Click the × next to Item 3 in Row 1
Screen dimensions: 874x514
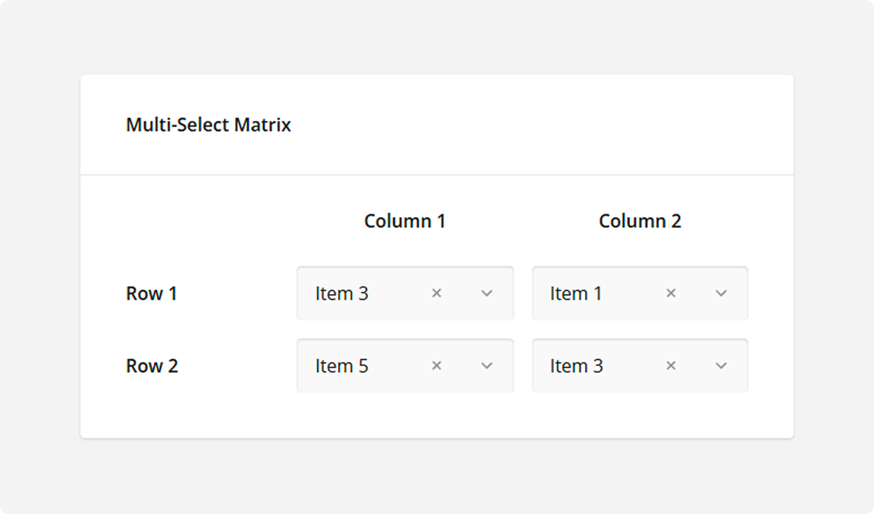(x=436, y=293)
